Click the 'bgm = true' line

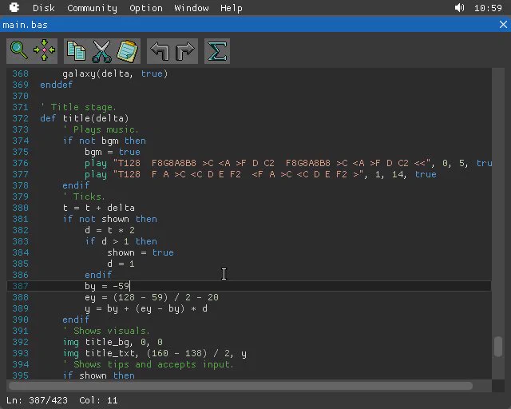[x=113, y=152]
